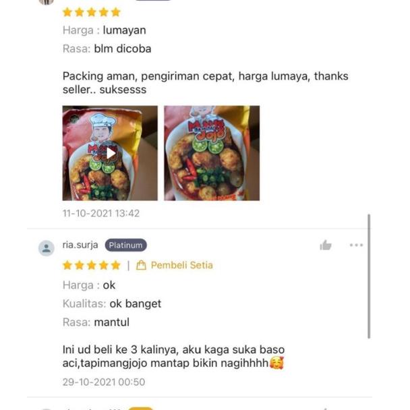Click the vertical scrollbar on the right
The width and height of the screenshot is (410, 410).
point(369,276)
